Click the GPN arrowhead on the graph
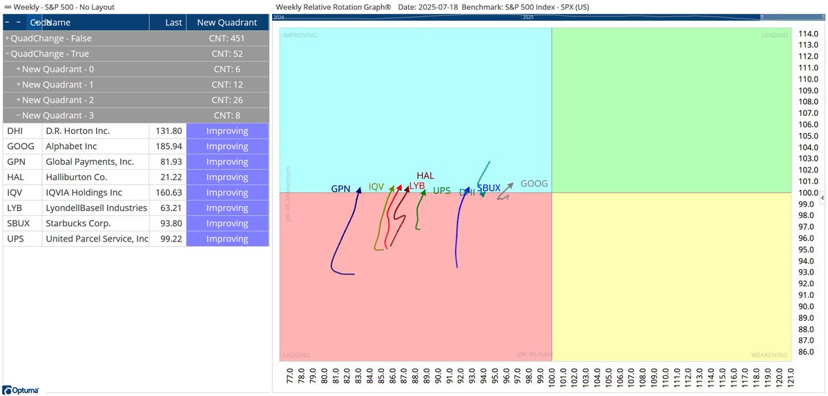This screenshot has height=396, width=828. tap(359, 191)
